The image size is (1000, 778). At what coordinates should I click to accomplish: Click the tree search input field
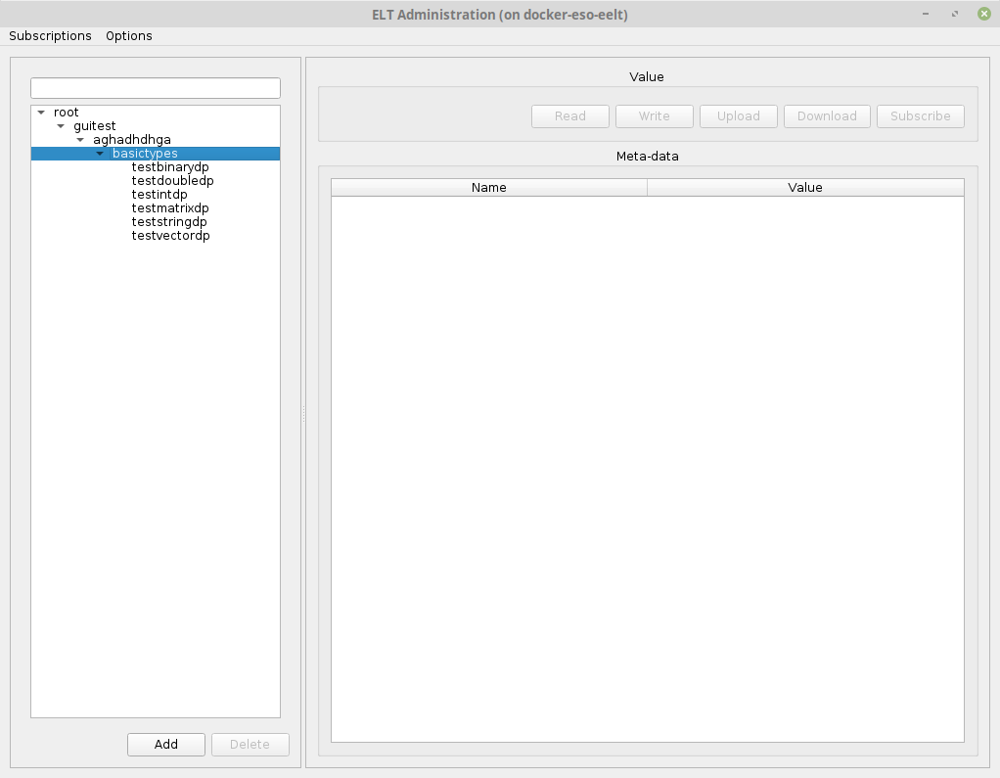click(156, 88)
